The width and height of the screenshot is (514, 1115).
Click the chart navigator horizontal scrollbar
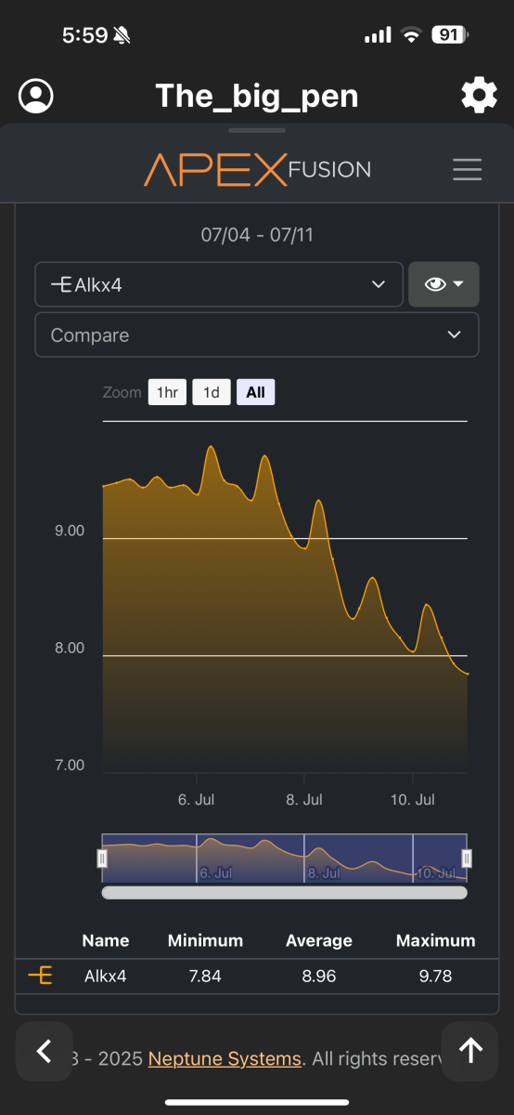pyautogui.click(x=284, y=893)
